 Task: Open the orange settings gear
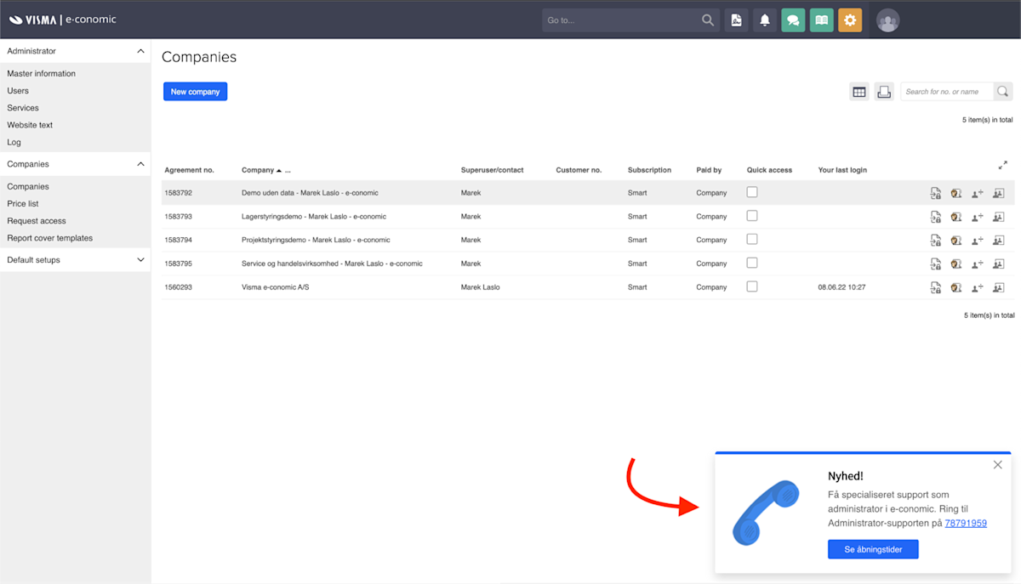850,20
